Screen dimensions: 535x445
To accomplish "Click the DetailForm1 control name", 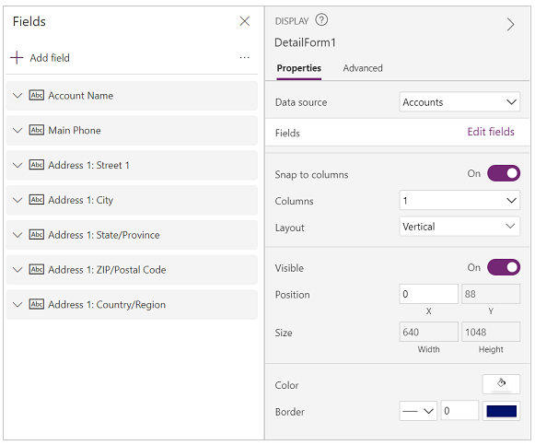I will [x=305, y=42].
